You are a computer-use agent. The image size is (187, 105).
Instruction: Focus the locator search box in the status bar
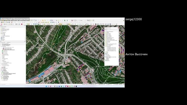click(x=5, y=85)
